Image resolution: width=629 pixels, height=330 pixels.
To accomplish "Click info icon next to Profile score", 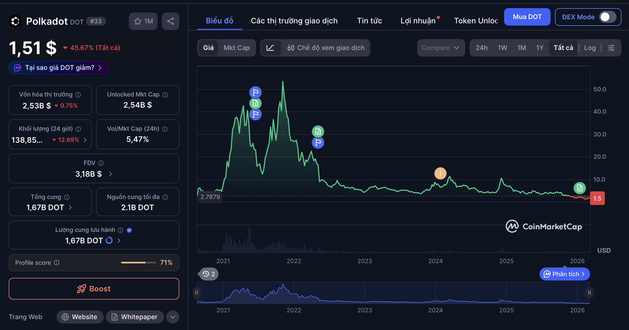I will 57,263.
